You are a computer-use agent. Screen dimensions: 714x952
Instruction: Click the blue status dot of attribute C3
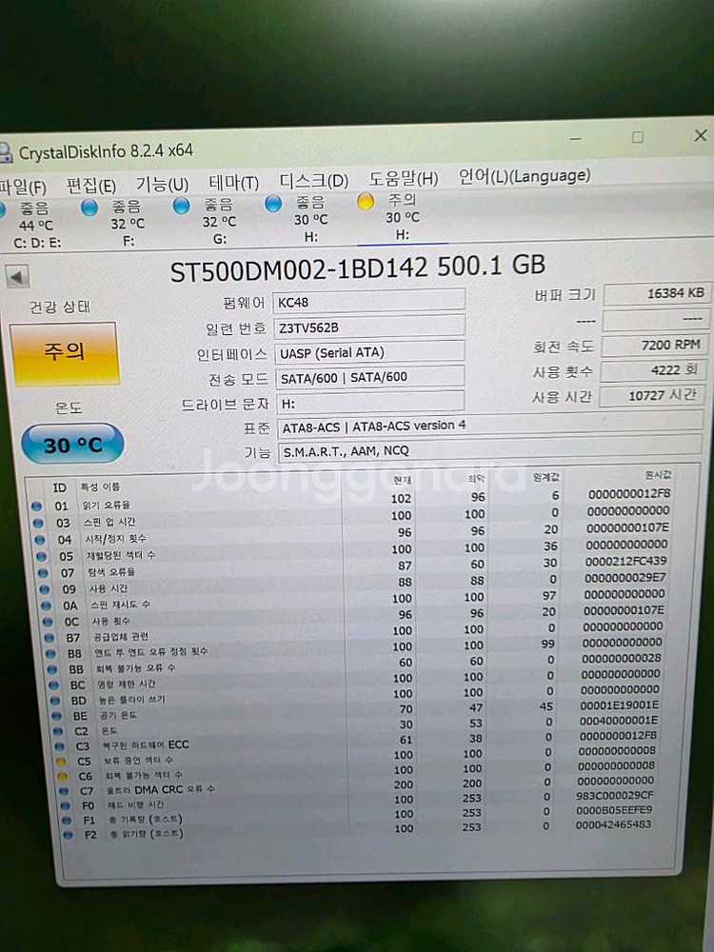click(x=59, y=746)
